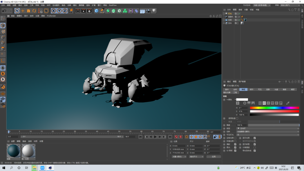This screenshot has width=304, height=171.
Task: Toggle the 没有光照 checkbox
Action: pos(235,138)
